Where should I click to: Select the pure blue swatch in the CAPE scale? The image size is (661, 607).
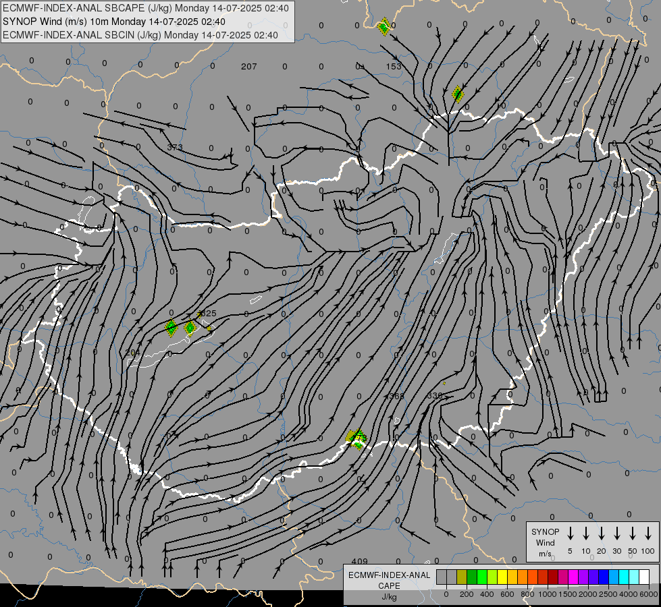pyautogui.click(x=604, y=577)
